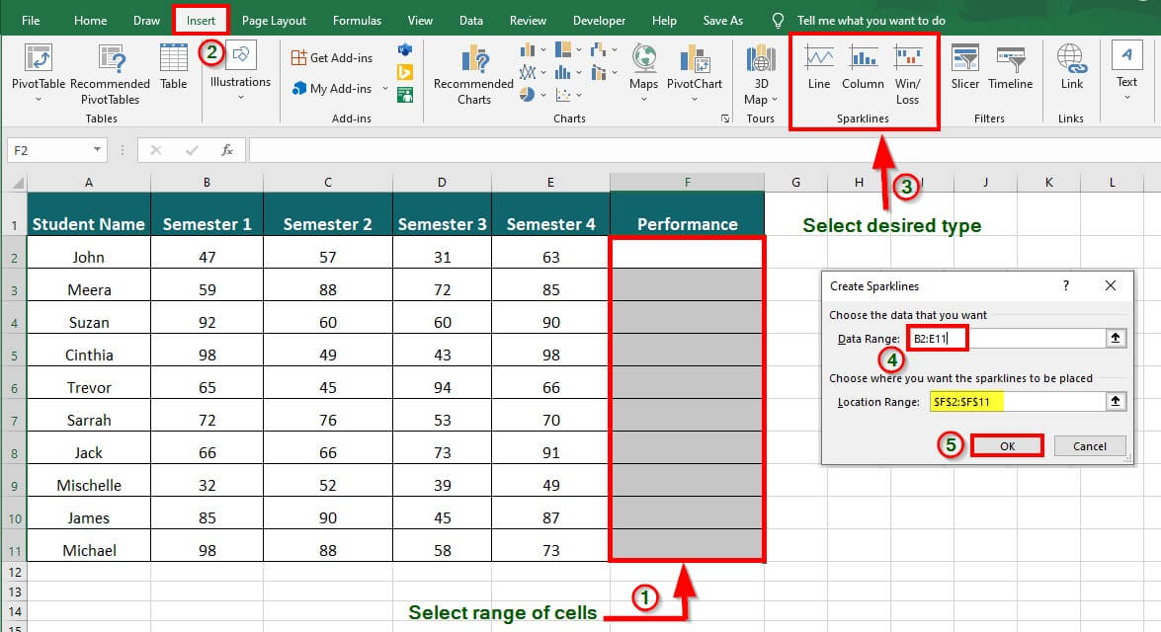Select the Column sparkline type
The image size is (1161, 632).
863,59
